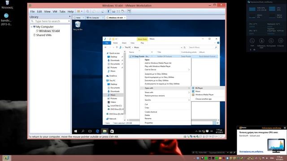This screenshot has width=287, height=161.
Task: Open the Library search filter dropdown
Action: 69,21
